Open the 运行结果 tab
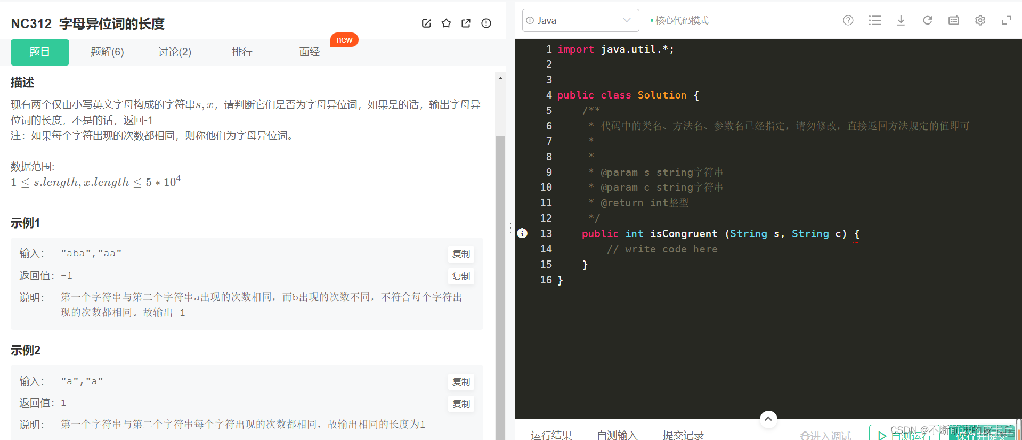 pos(551,435)
